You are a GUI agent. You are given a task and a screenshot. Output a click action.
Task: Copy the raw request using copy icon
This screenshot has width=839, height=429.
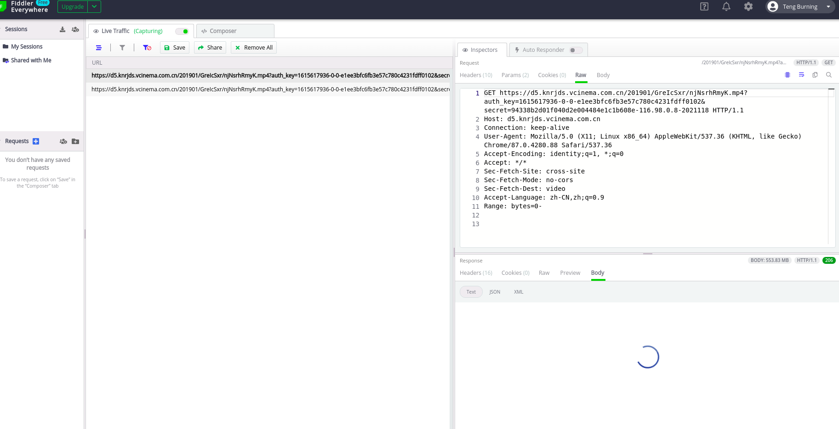pyautogui.click(x=815, y=75)
